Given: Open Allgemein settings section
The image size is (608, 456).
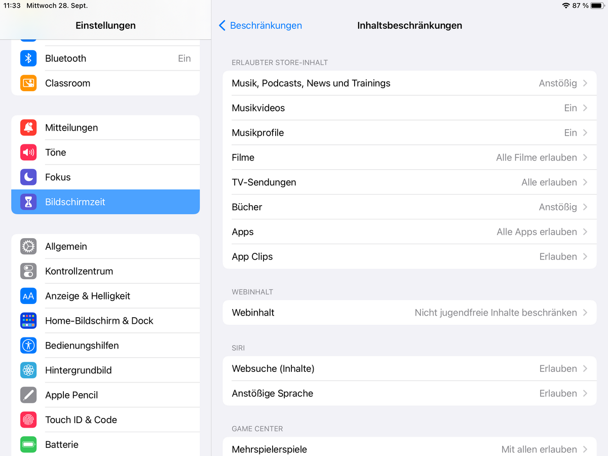Looking at the screenshot, I should 105,247.
